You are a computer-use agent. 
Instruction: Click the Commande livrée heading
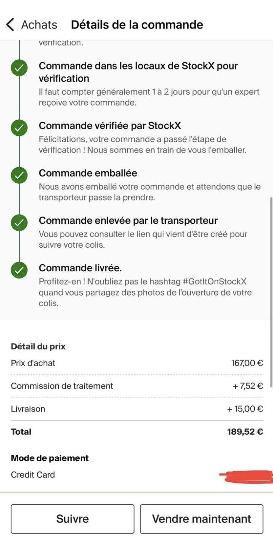(80, 268)
